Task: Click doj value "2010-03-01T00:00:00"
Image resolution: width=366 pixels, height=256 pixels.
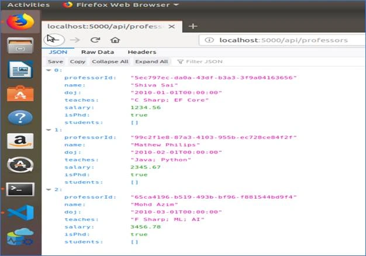Action: [176, 212]
